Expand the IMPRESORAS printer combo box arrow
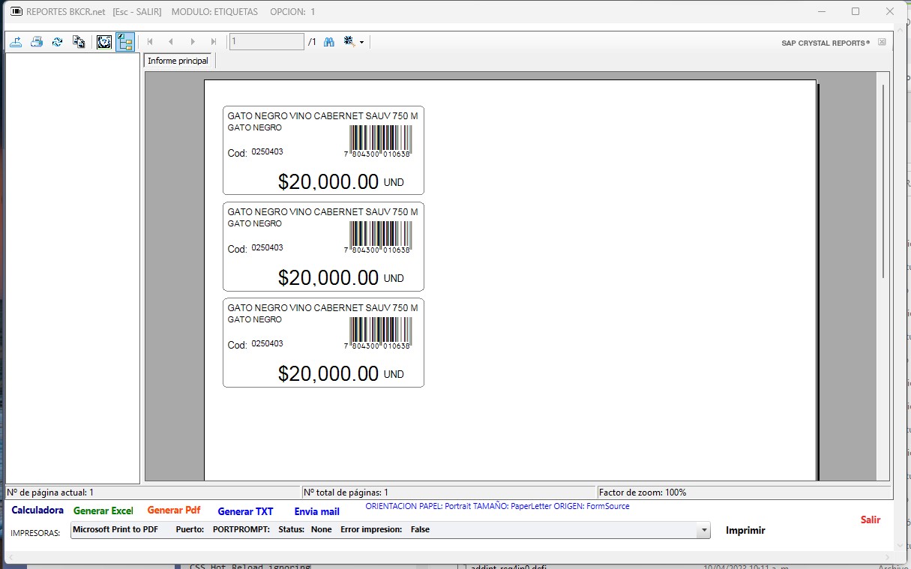 (703, 530)
